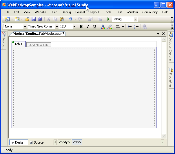
Task: Click the Open File folder icon
Action: [x=27, y=19]
